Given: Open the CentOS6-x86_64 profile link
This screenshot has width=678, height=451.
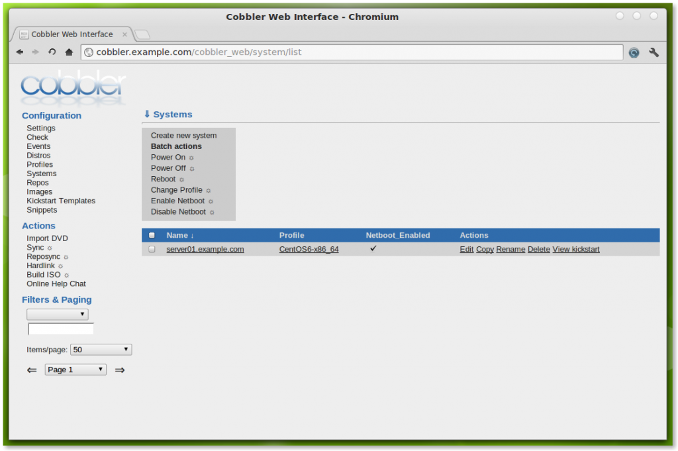Looking at the screenshot, I should pyautogui.click(x=309, y=250).
